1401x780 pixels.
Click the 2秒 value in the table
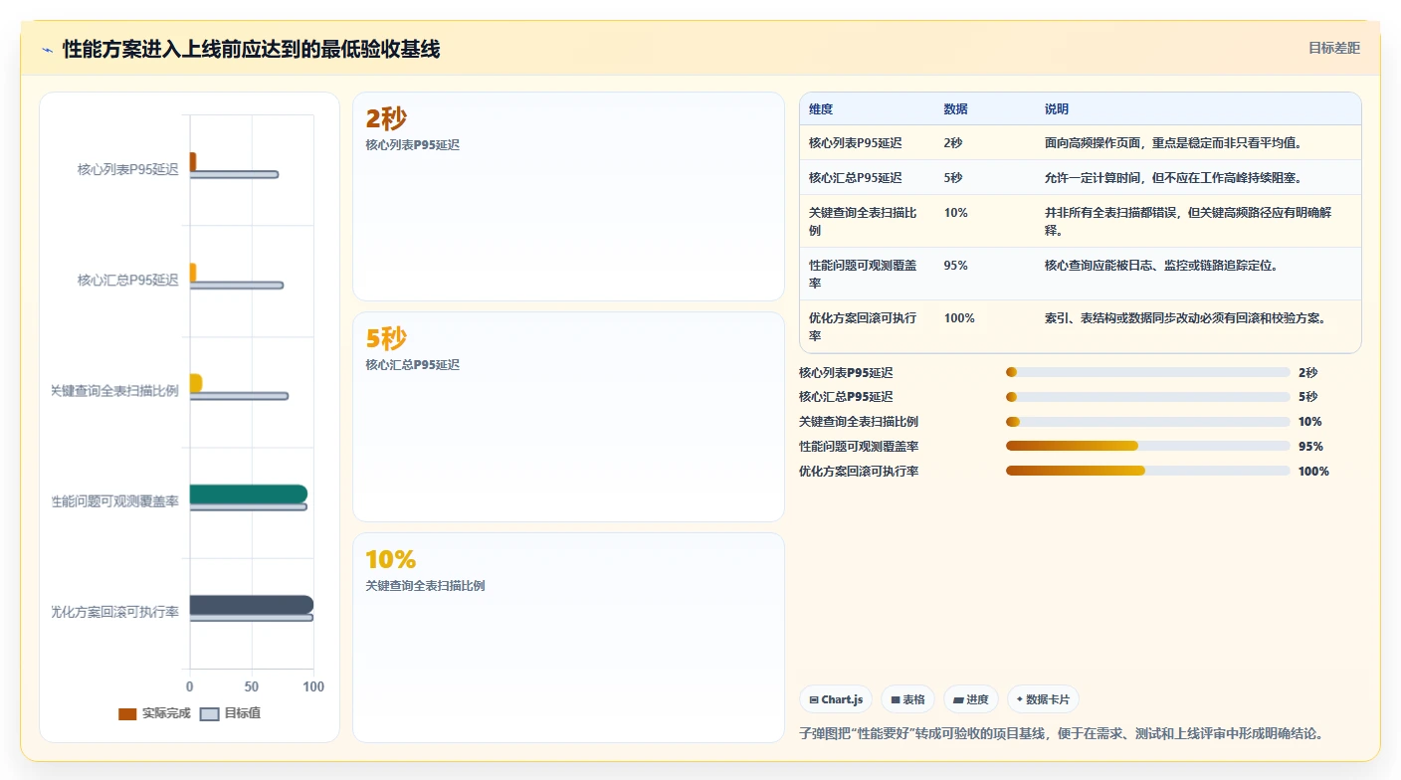[952, 142]
